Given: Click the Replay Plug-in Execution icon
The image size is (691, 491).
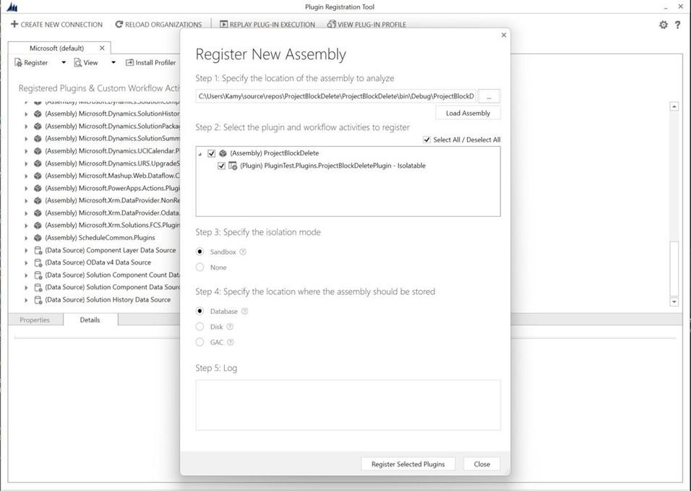Looking at the screenshot, I should (x=224, y=25).
